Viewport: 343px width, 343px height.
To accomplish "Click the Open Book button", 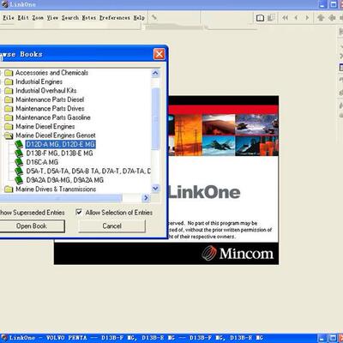I will (x=32, y=226).
